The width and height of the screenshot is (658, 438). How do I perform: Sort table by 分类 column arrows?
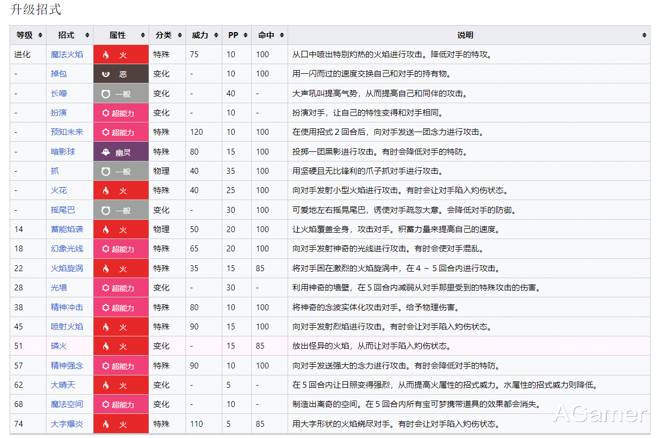pos(180,35)
